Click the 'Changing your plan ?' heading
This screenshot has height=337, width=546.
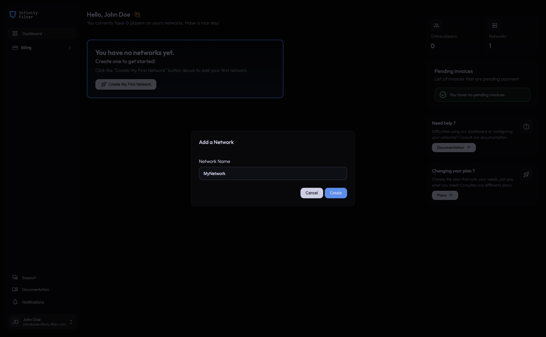tap(453, 171)
